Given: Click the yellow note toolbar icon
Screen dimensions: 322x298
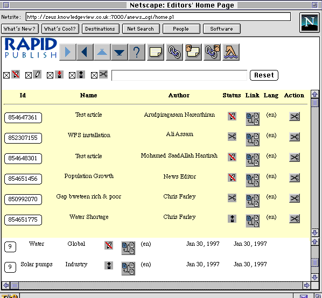Looking at the screenshot, I should 156,52.
